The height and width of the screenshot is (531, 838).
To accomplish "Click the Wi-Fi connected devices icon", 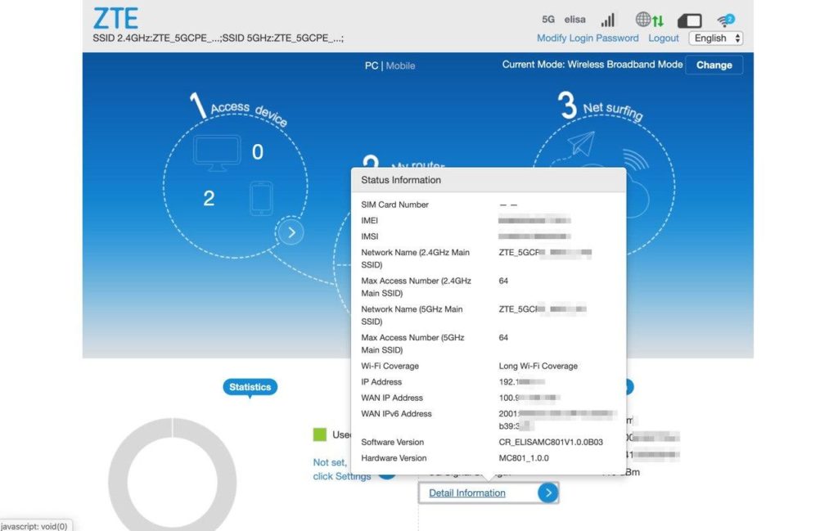I will (726, 20).
